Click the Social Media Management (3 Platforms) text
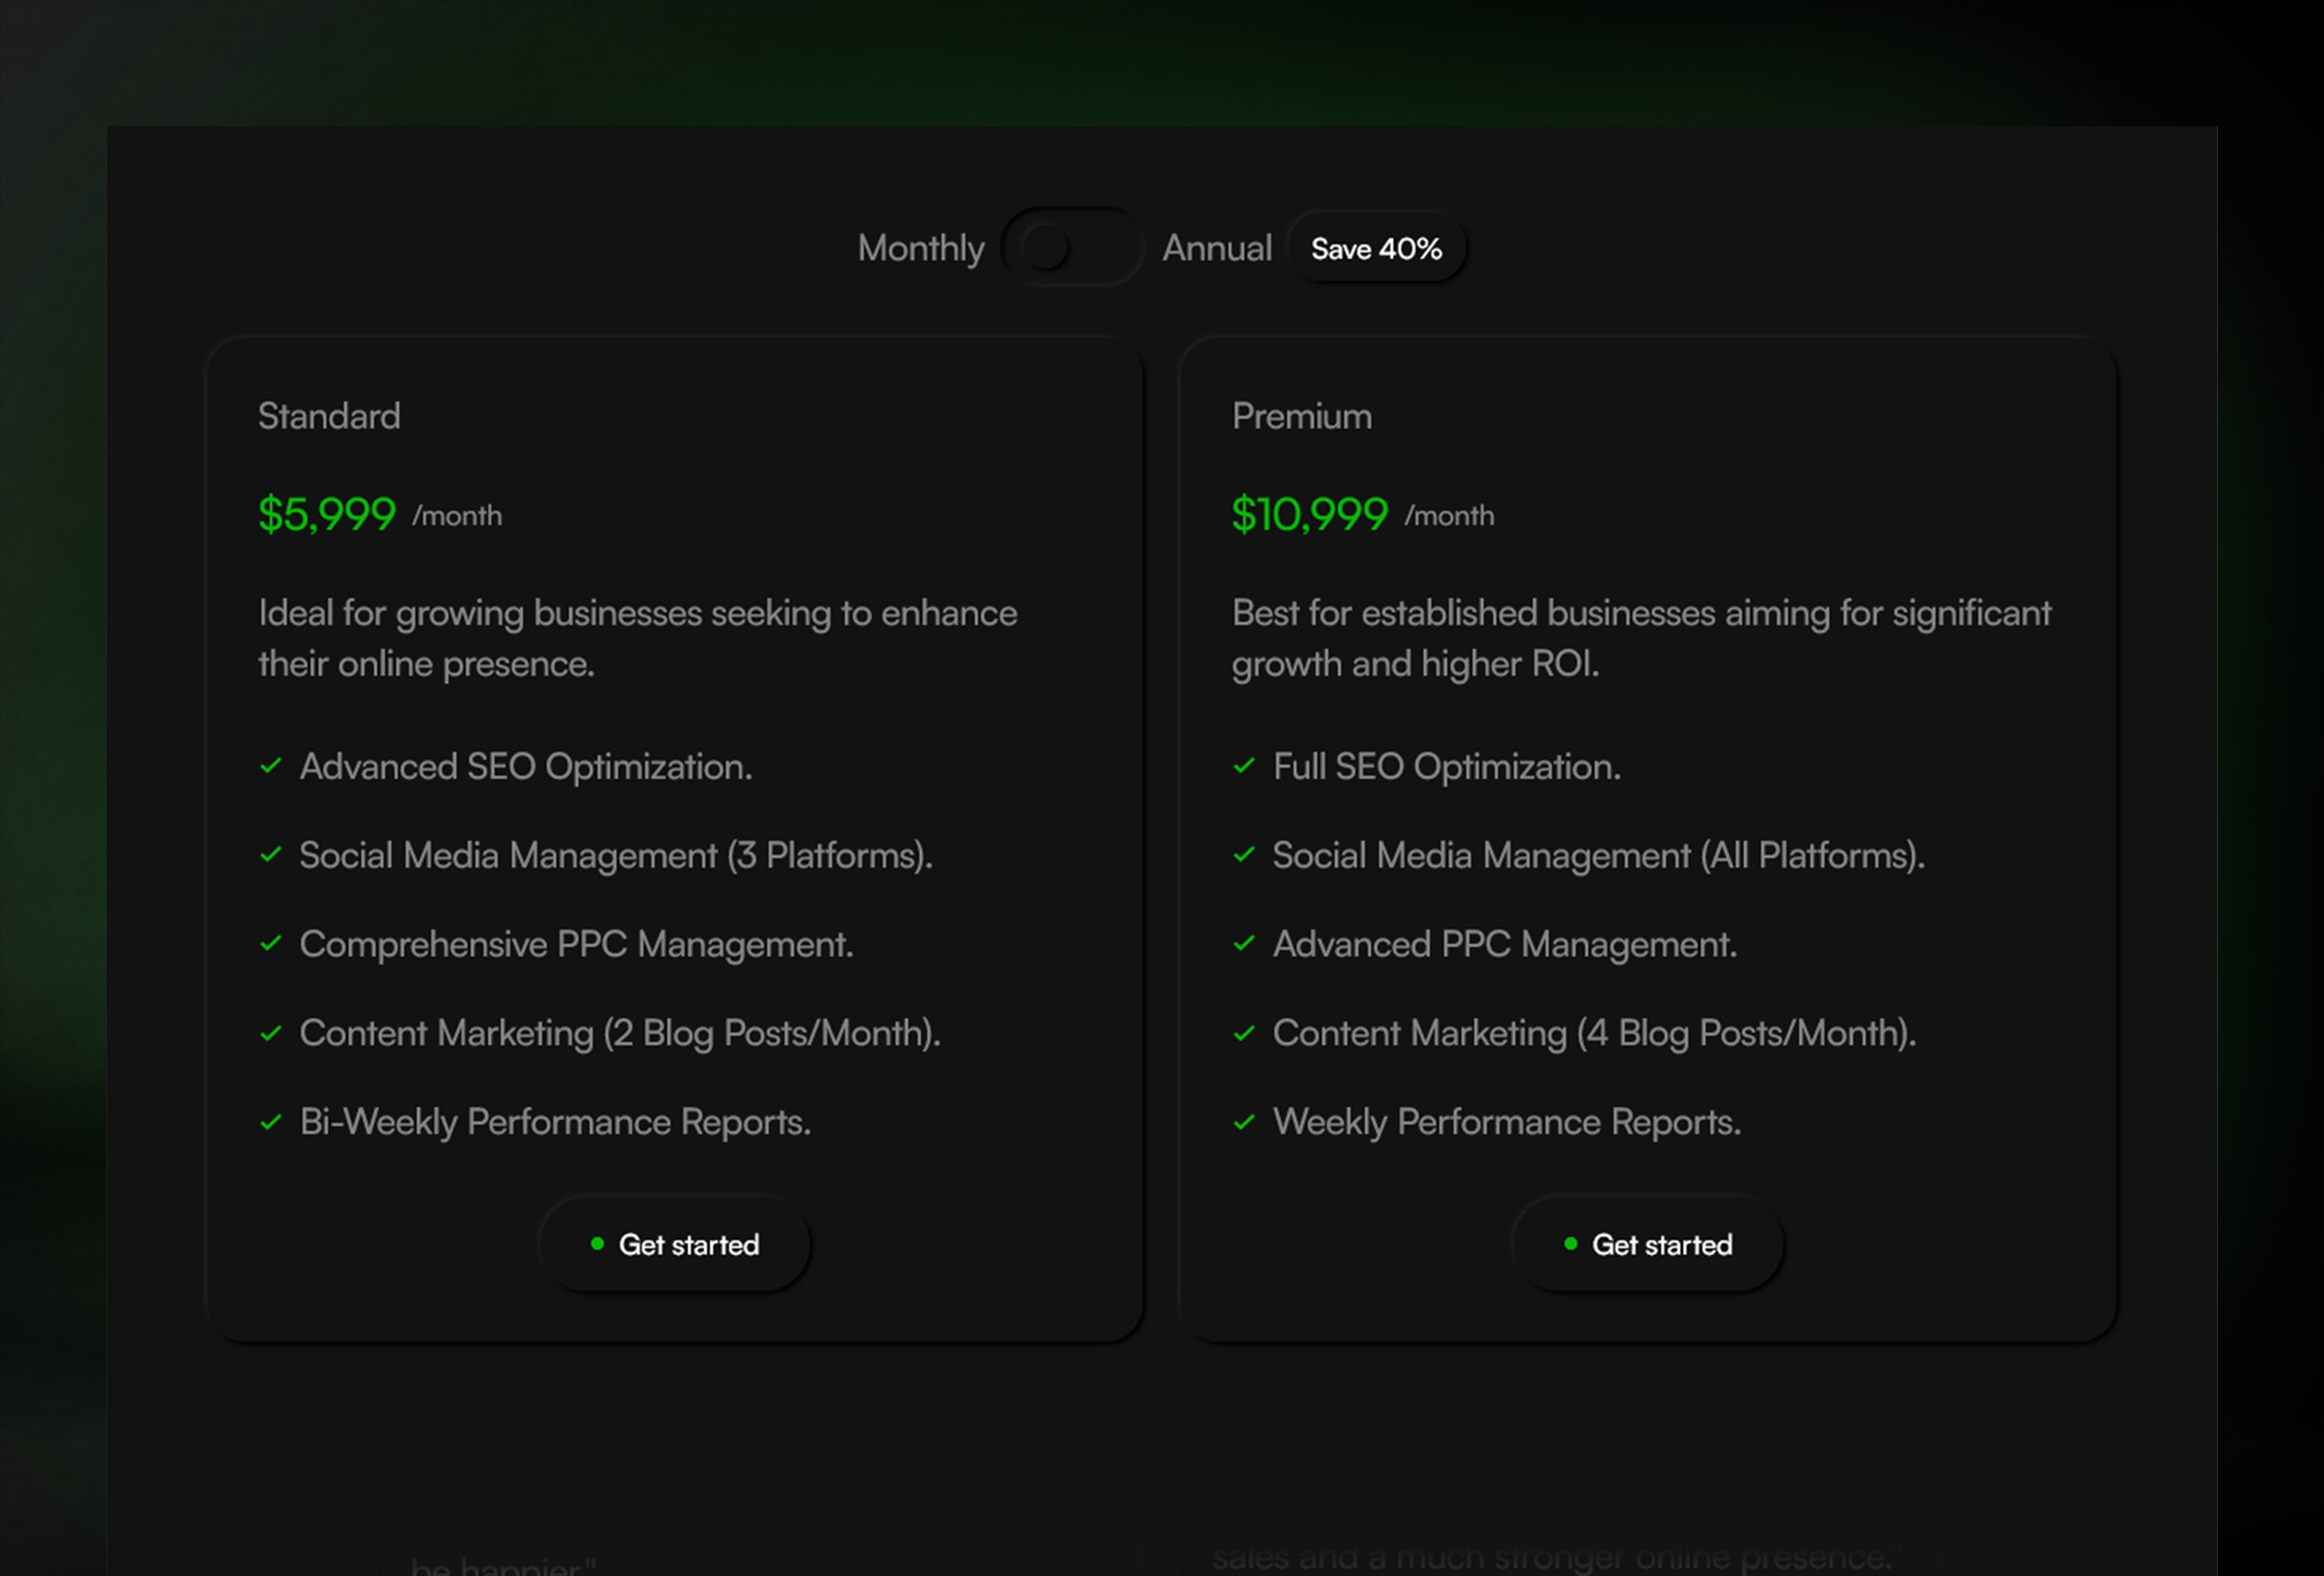 [x=616, y=856]
